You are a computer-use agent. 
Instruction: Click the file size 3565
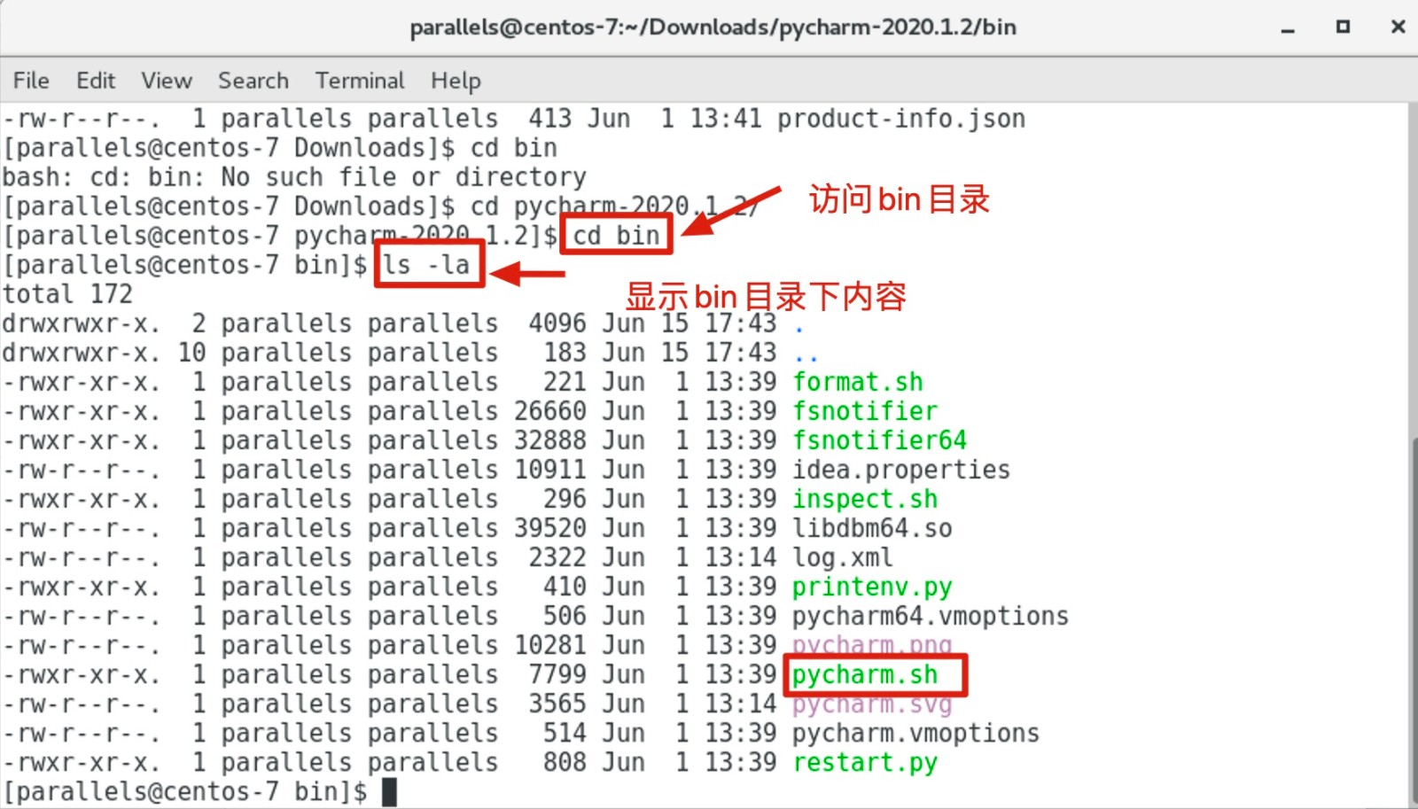(x=557, y=704)
